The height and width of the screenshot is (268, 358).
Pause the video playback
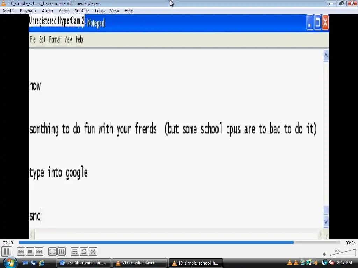click(7, 252)
